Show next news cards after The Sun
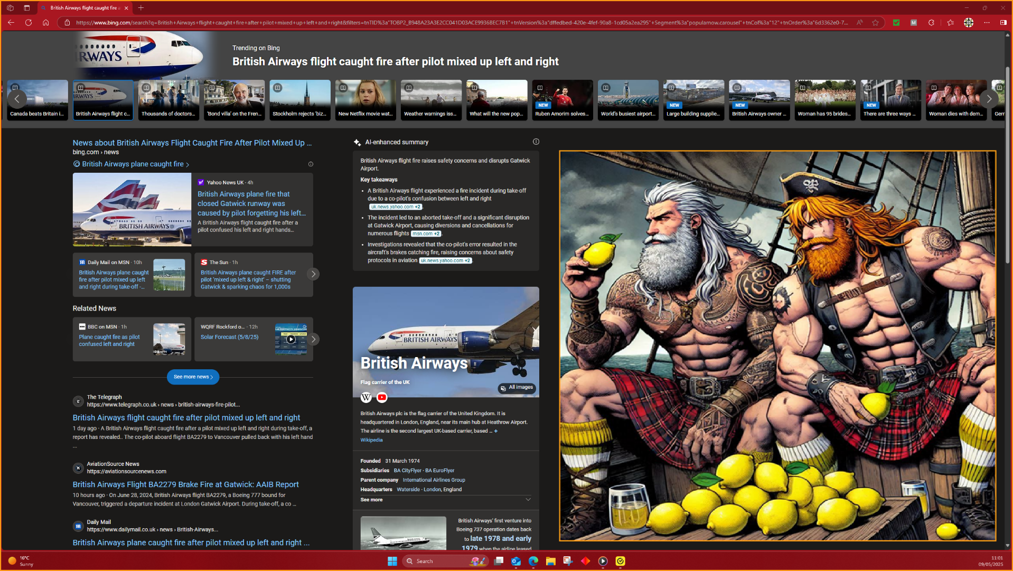 [x=313, y=274]
